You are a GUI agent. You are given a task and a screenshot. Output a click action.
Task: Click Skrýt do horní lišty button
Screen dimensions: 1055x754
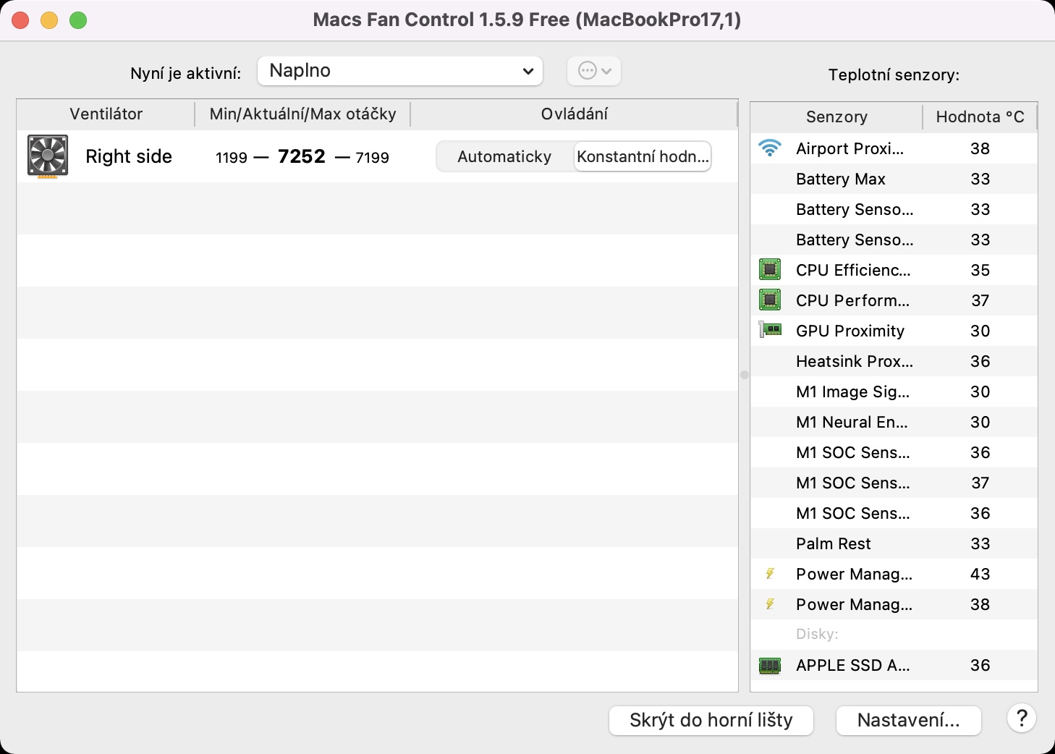[711, 721]
